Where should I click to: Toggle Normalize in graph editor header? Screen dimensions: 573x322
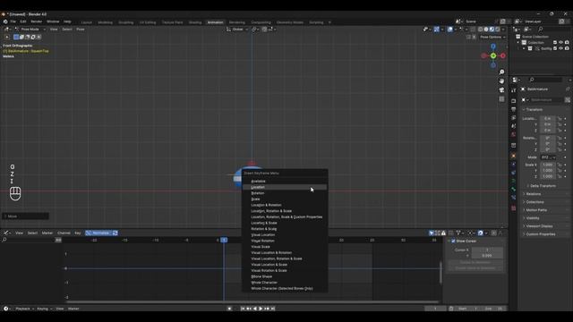click(x=98, y=233)
